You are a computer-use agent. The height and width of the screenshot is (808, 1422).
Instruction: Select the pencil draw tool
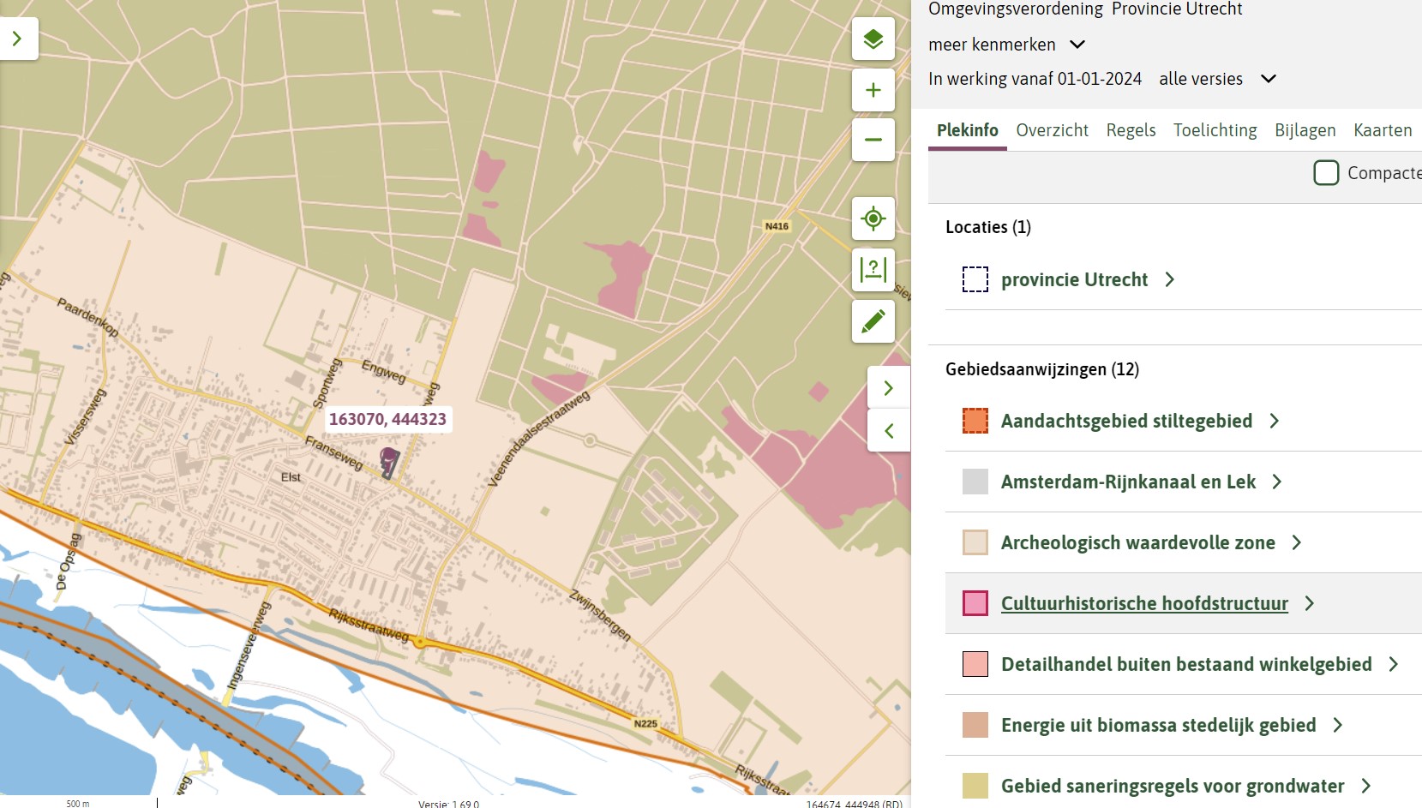(873, 321)
